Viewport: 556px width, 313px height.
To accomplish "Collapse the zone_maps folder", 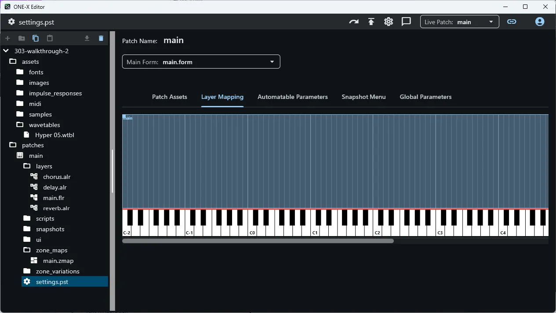I will [27, 250].
